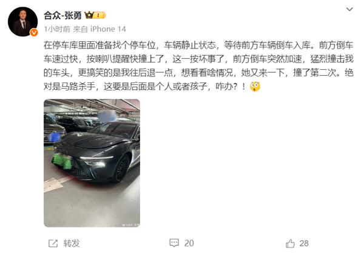Click the photo watermark in corner

pos(130,224)
